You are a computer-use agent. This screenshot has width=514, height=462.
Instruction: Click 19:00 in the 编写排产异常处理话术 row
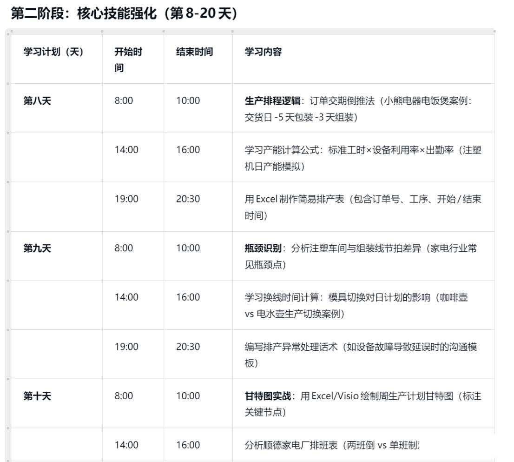click(x=126, y=347)
